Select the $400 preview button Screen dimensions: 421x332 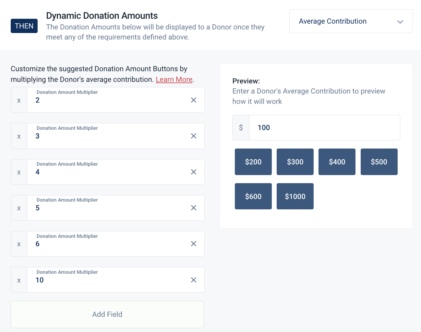337,162
